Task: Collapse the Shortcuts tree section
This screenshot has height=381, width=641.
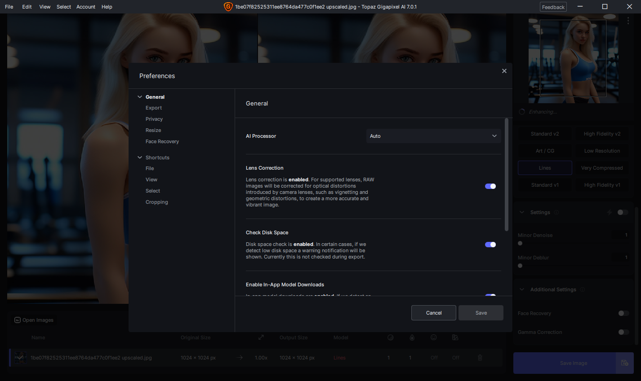Action: (x=140, y=158)
